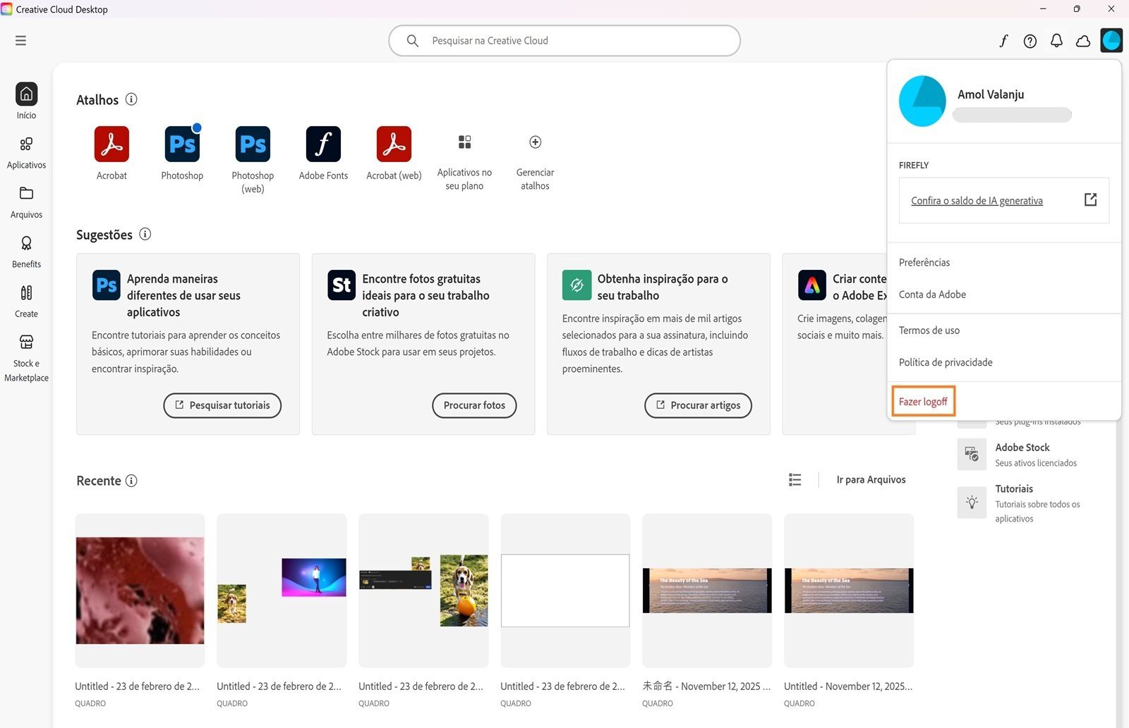Open the help question mark icon
This screenshot has height=728, width=1129.
tap(1030, 41)
